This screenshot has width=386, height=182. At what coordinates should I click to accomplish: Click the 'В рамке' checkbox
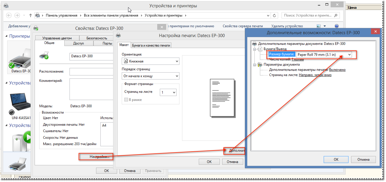click(x=126, y=100)
